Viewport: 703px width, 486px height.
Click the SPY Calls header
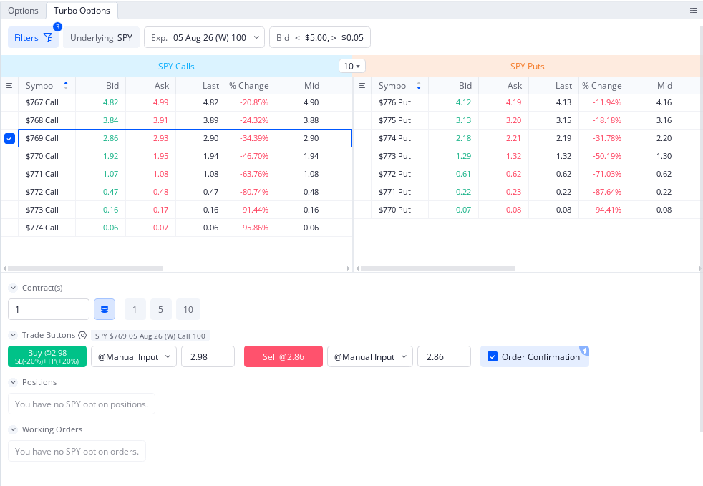(x=176, y=67)
